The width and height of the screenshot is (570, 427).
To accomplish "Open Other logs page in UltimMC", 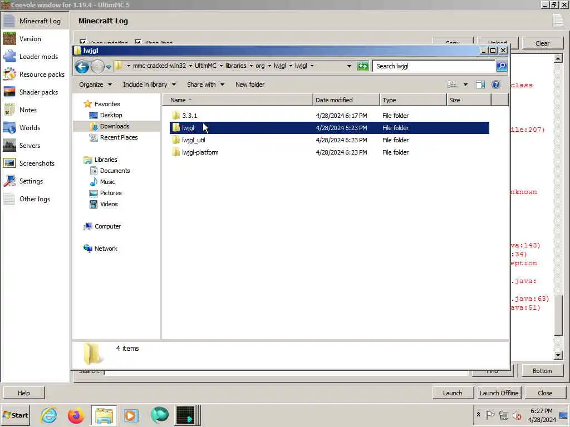I will click(35, 199).
